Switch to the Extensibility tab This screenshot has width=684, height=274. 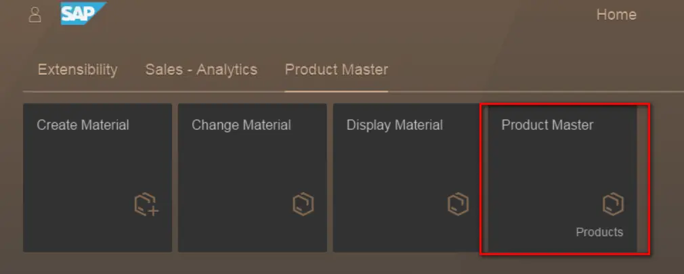[78, 70]
